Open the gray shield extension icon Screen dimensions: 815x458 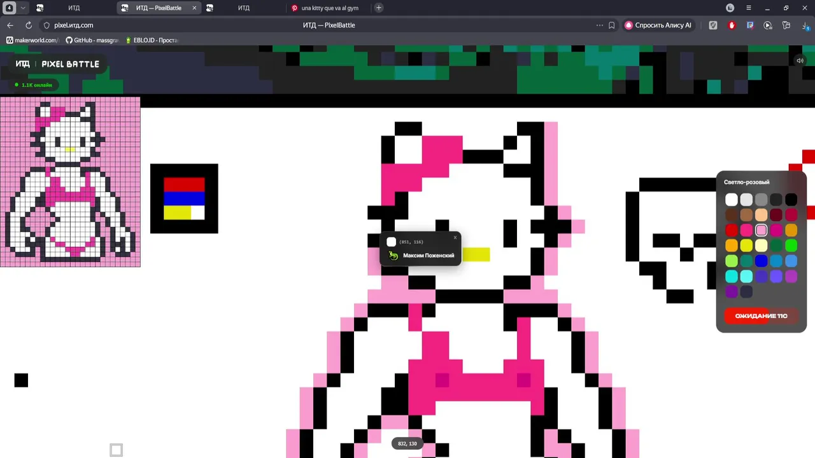point(713,25)
